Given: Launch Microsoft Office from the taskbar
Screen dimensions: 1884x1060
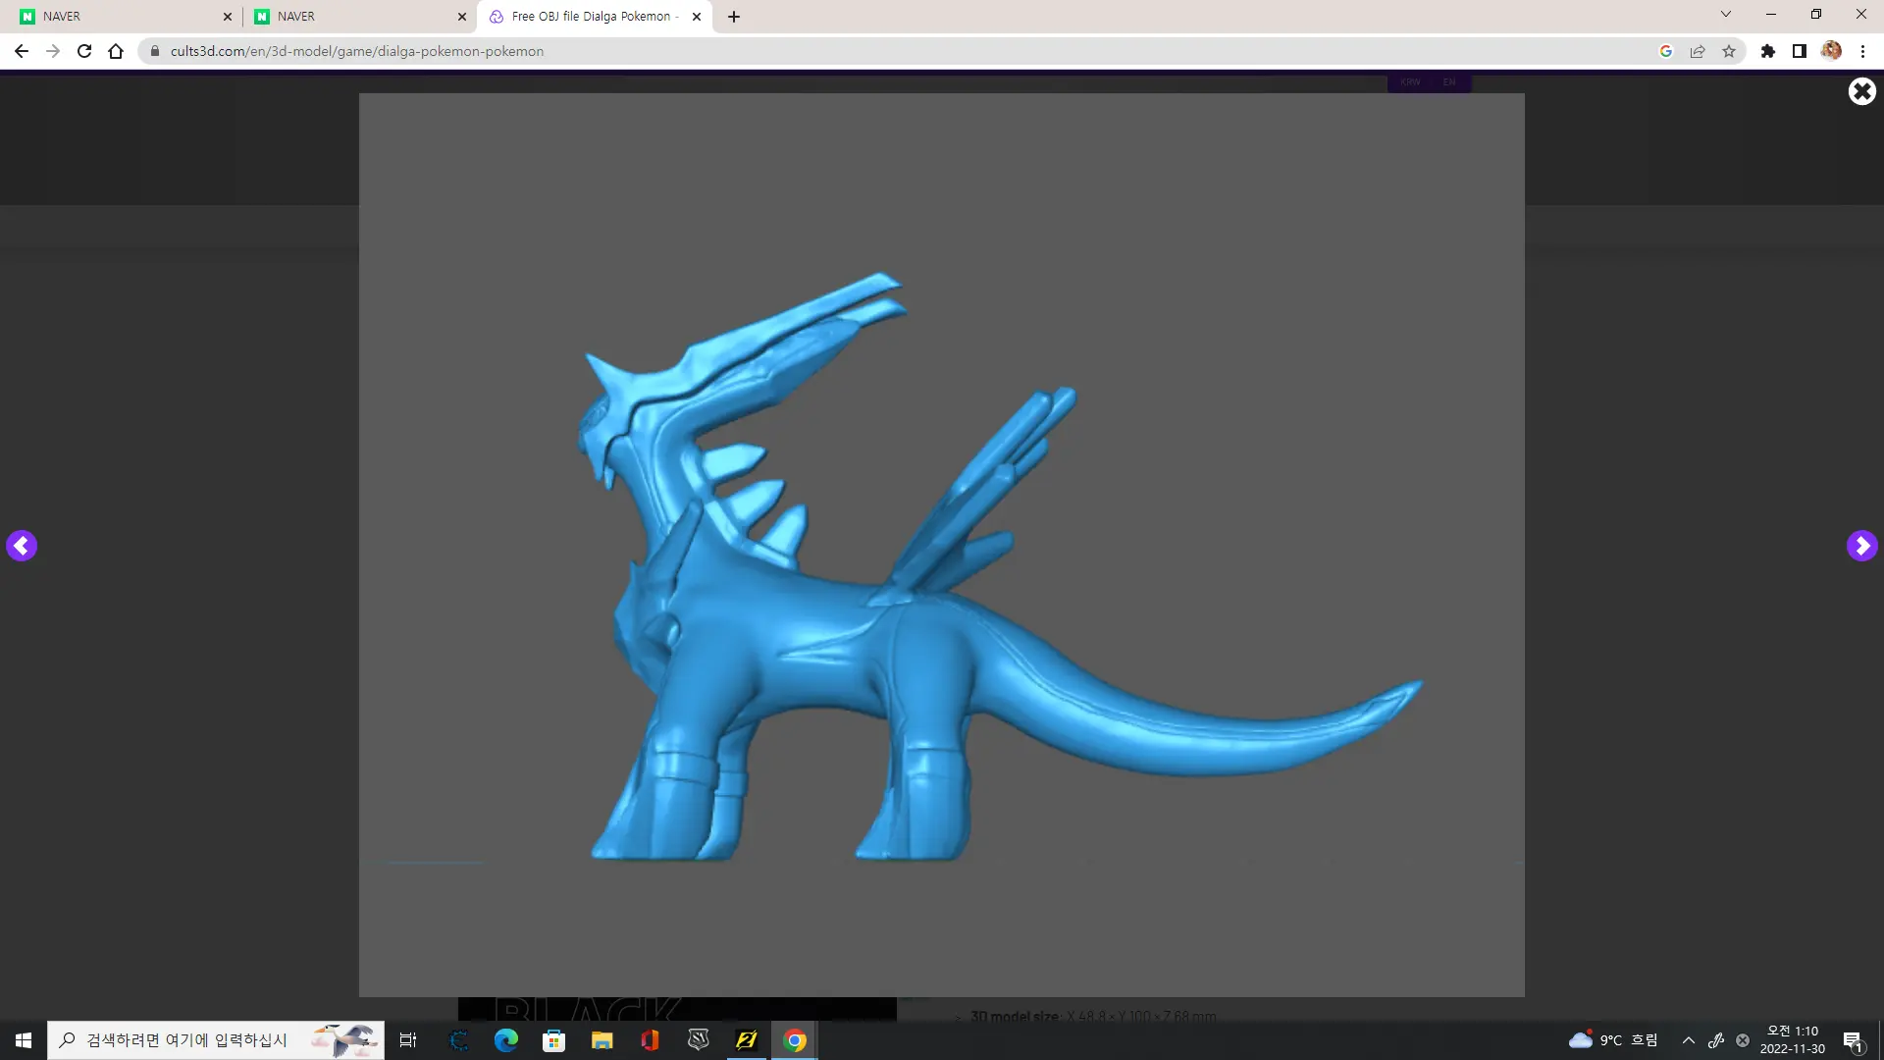Looking at the screenshot, I should [x=651, y=1040].
